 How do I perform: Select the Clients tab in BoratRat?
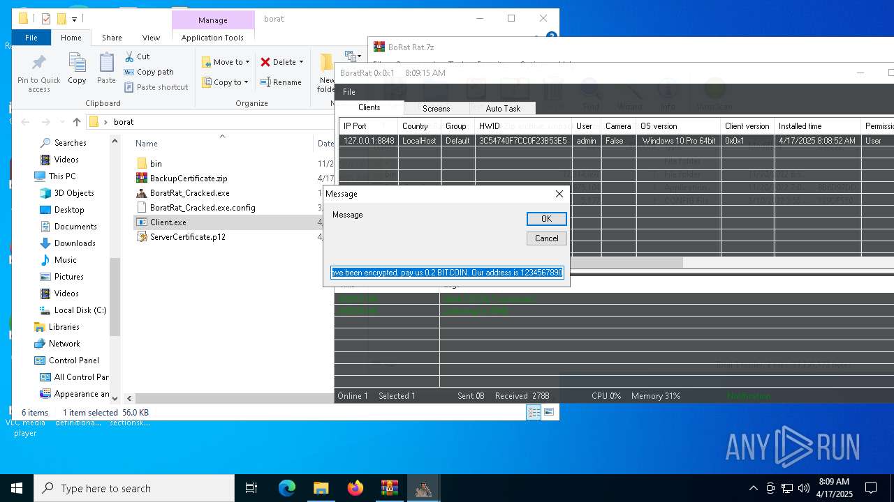369,107
